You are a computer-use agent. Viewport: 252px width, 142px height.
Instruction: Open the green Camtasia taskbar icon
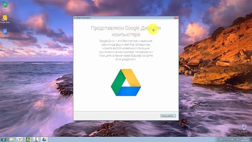(28, 139)
